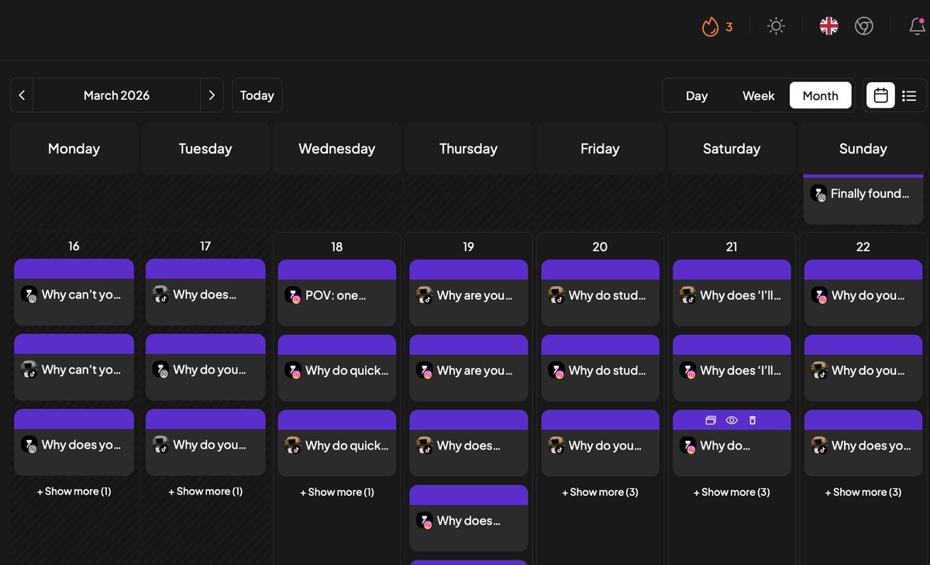This screenshot has height=565, width=930.
Task: Open Friday's 'Why do you…' post
Action: point(600,443)
